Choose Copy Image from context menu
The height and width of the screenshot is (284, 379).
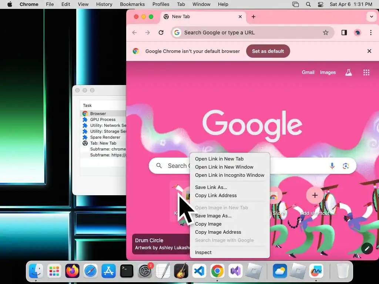pyautogui.click(x=229, y=224)
